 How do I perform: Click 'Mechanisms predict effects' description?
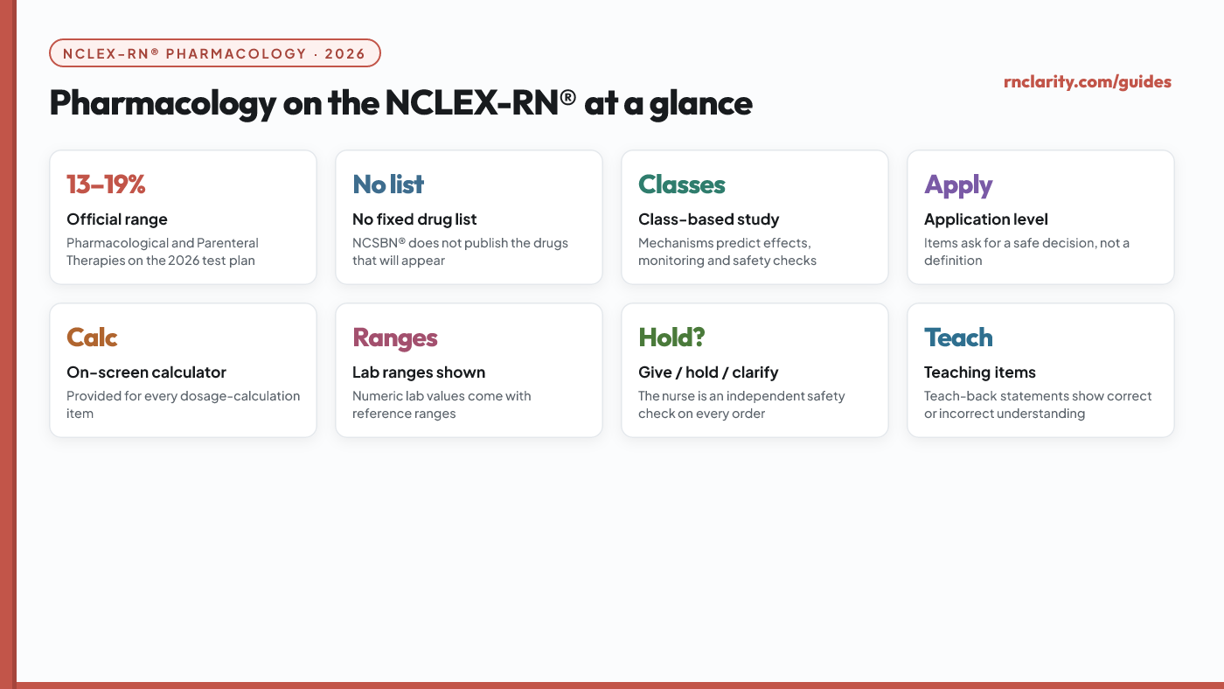coord(727,252)
